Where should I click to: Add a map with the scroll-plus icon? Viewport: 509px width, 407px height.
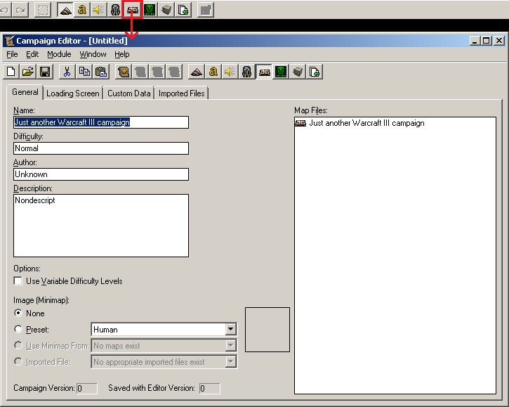coord(124,72)
